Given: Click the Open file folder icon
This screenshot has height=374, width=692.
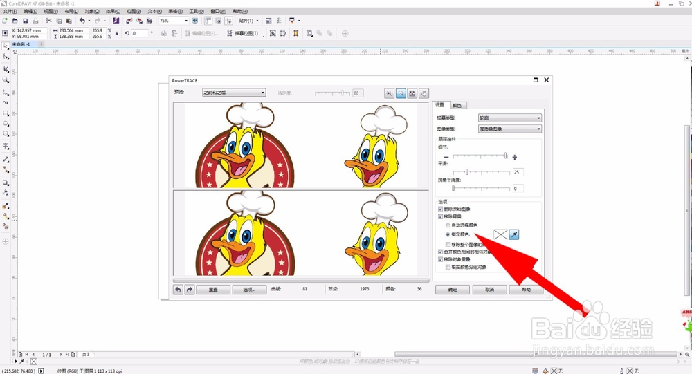Looking at the screenshot, I should coord(15,21).
